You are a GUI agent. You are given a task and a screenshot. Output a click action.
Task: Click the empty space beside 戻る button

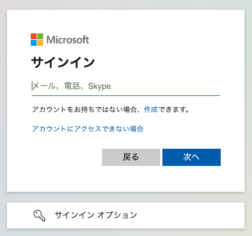click(x=66, y=157)
